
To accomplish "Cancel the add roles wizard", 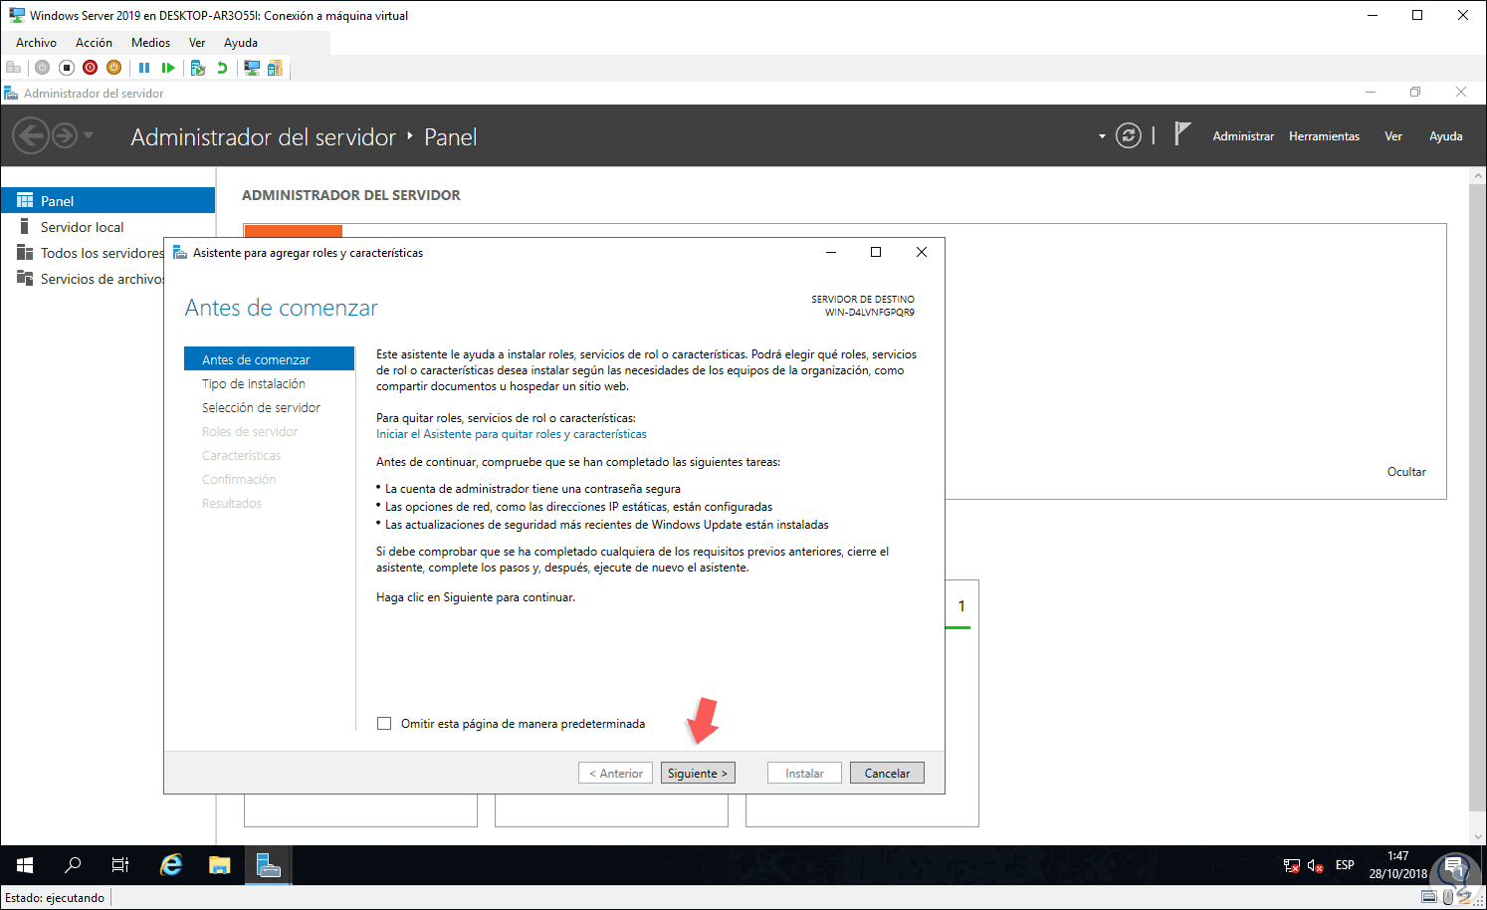I will point(887,774).
